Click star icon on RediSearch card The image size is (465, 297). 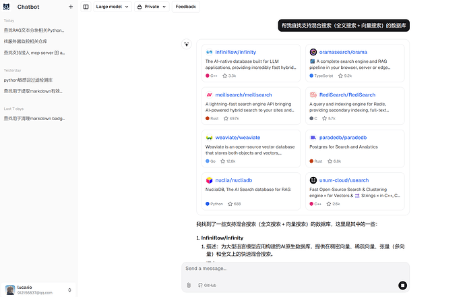324,119
